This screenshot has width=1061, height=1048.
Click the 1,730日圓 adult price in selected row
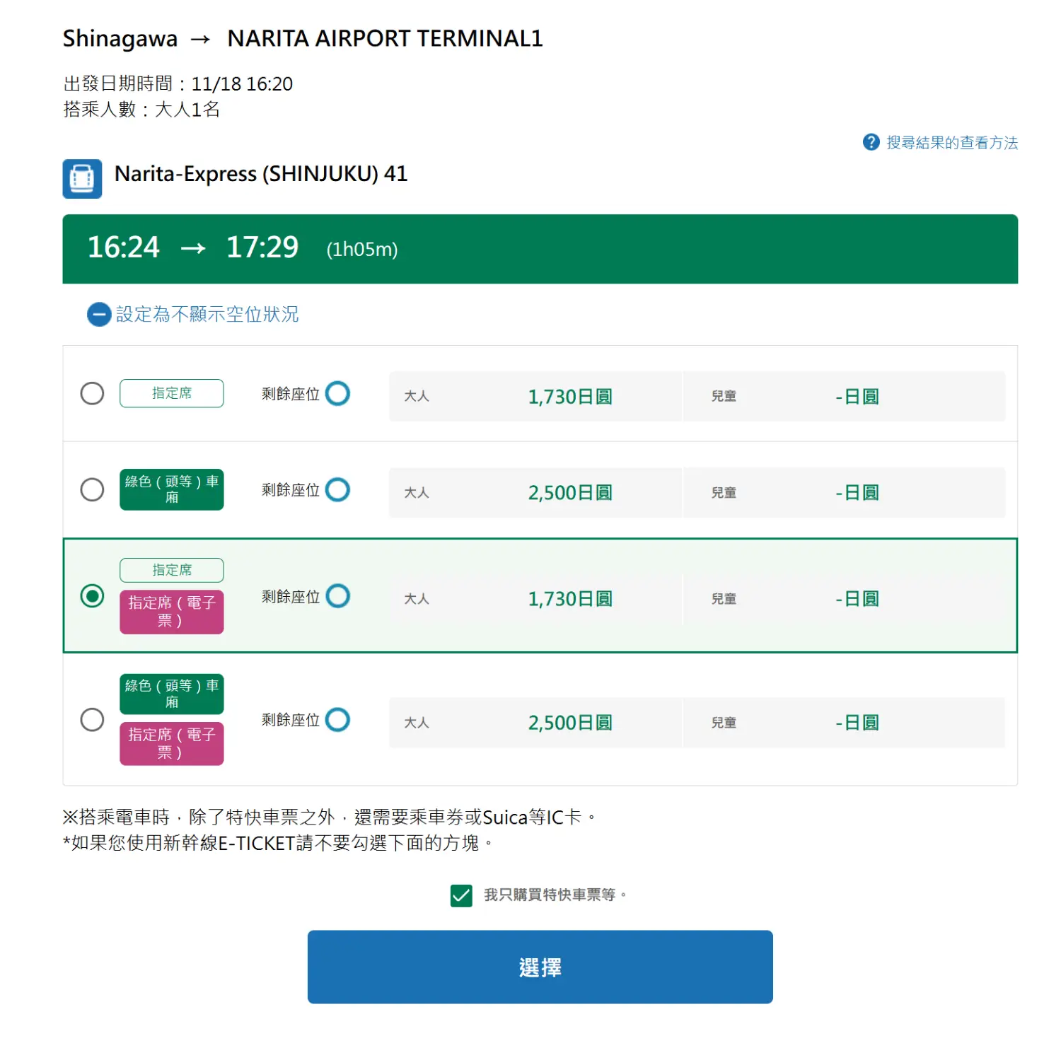(570, 599)
